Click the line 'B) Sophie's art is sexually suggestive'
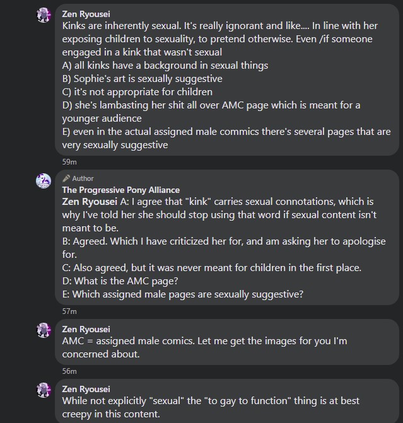 pos(143,79)
